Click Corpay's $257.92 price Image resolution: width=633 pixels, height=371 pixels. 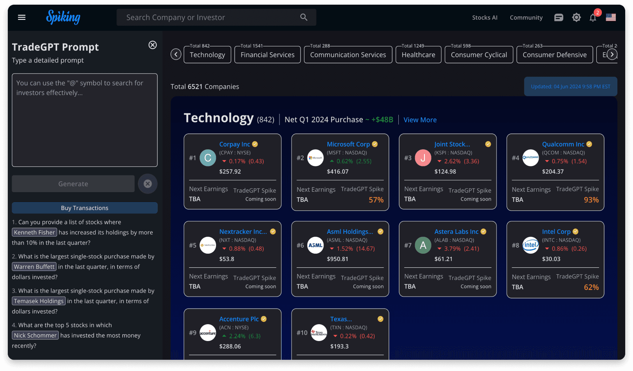point(230,171)
